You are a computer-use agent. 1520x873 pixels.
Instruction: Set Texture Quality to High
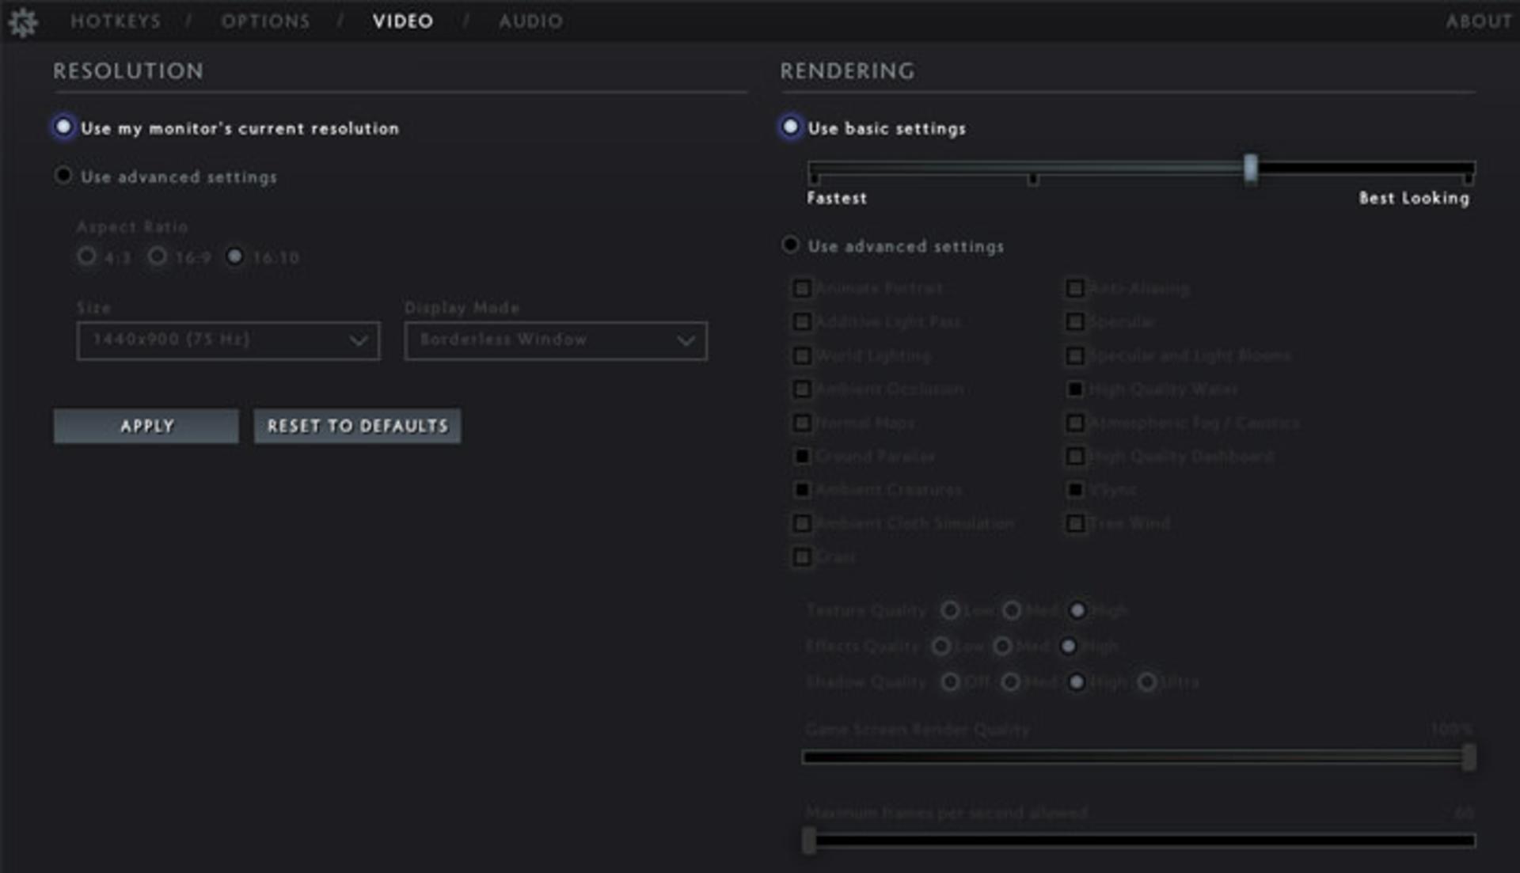(x=1077, y=610)
